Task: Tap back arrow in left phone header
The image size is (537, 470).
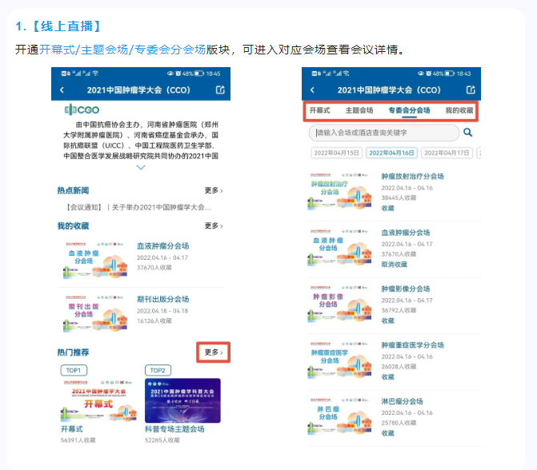Action: tap(62, 90)
